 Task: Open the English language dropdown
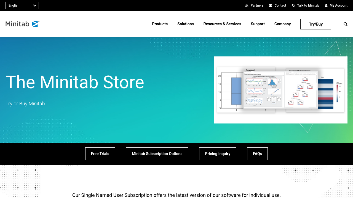[x=22, y=5]
